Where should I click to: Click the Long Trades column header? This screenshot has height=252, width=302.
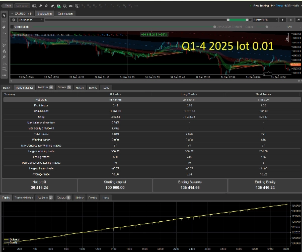pyautogui.click(x=189, y=94)
